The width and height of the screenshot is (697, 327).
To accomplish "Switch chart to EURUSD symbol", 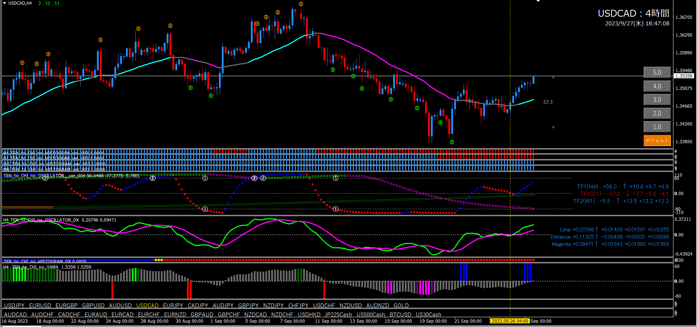I will tap(40, 306).
